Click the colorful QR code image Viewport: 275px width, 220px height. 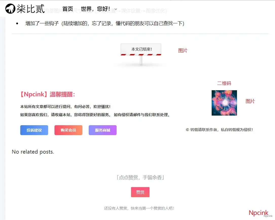(224, 103)
